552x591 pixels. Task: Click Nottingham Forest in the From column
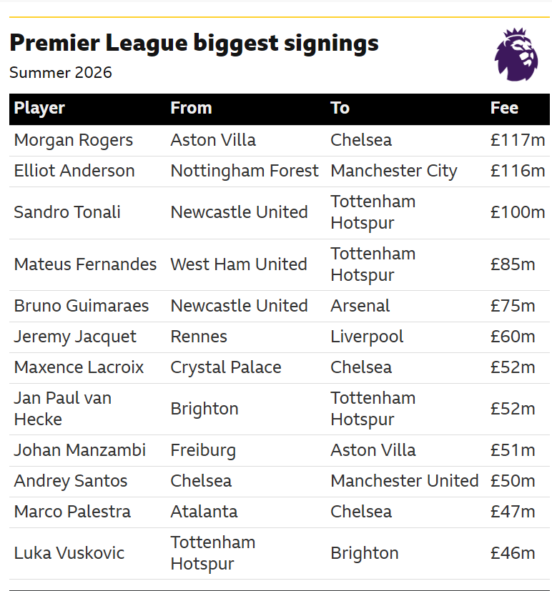tap(245, 171)
